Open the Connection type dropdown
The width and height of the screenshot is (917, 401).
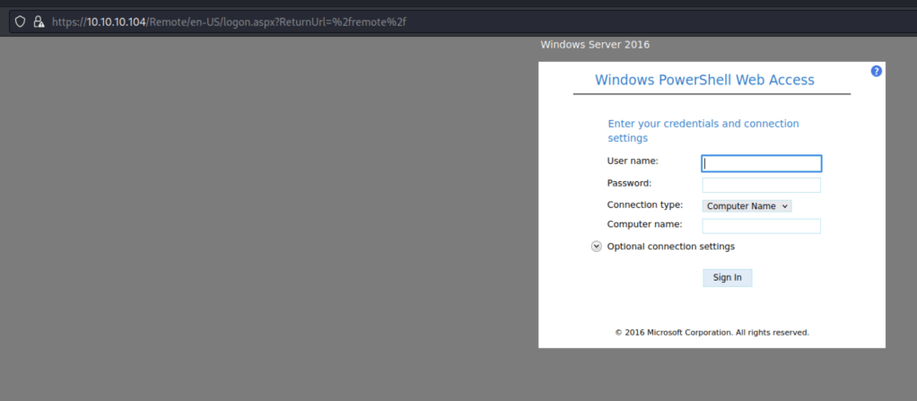(x=745, y=205)
